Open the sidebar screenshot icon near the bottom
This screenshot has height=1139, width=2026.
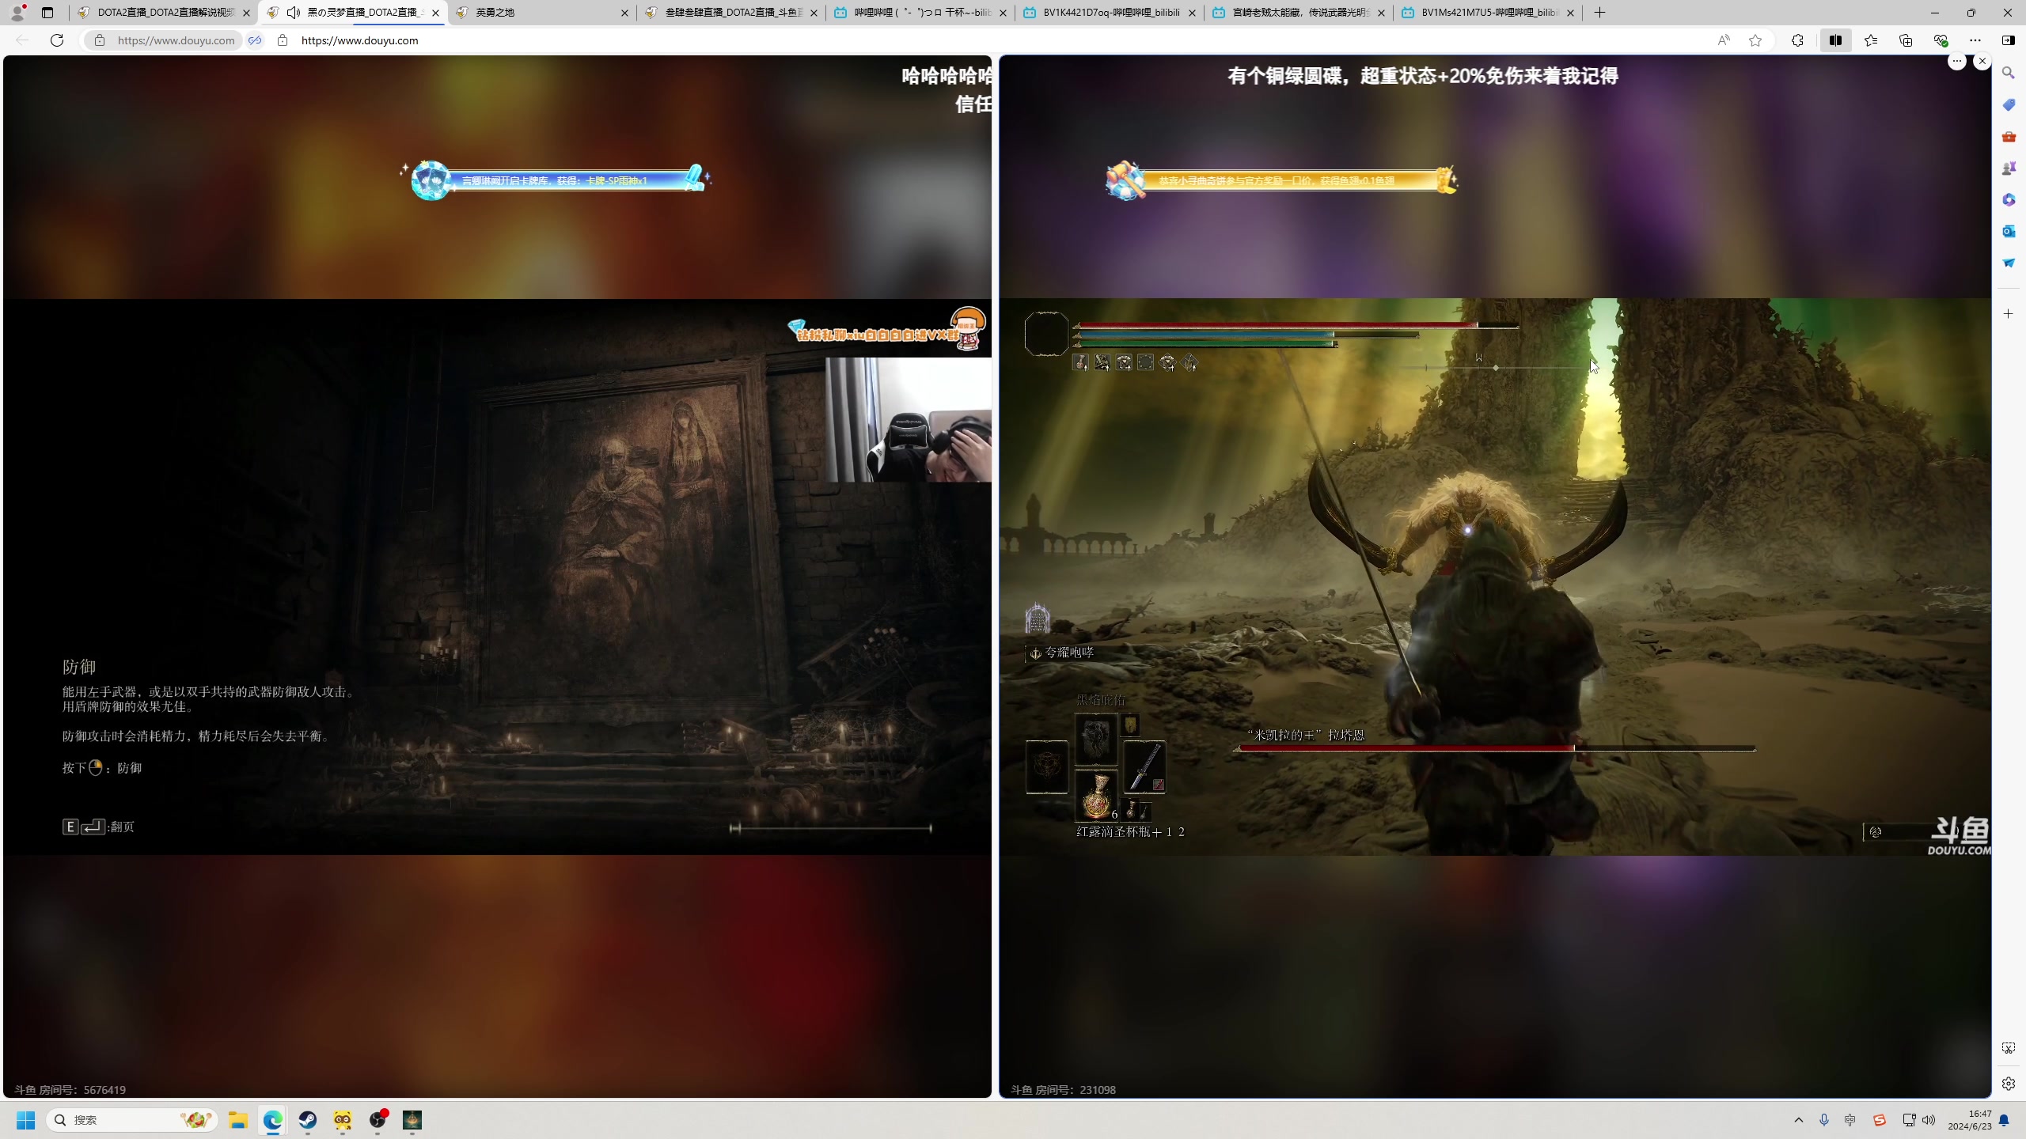(2009, 1048)
